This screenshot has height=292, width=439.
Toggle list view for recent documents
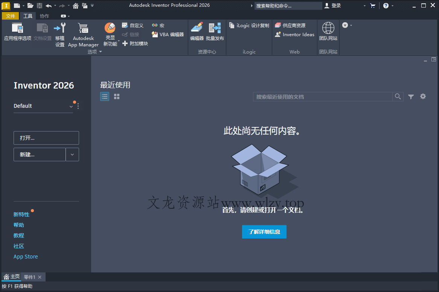pos(104,96)
